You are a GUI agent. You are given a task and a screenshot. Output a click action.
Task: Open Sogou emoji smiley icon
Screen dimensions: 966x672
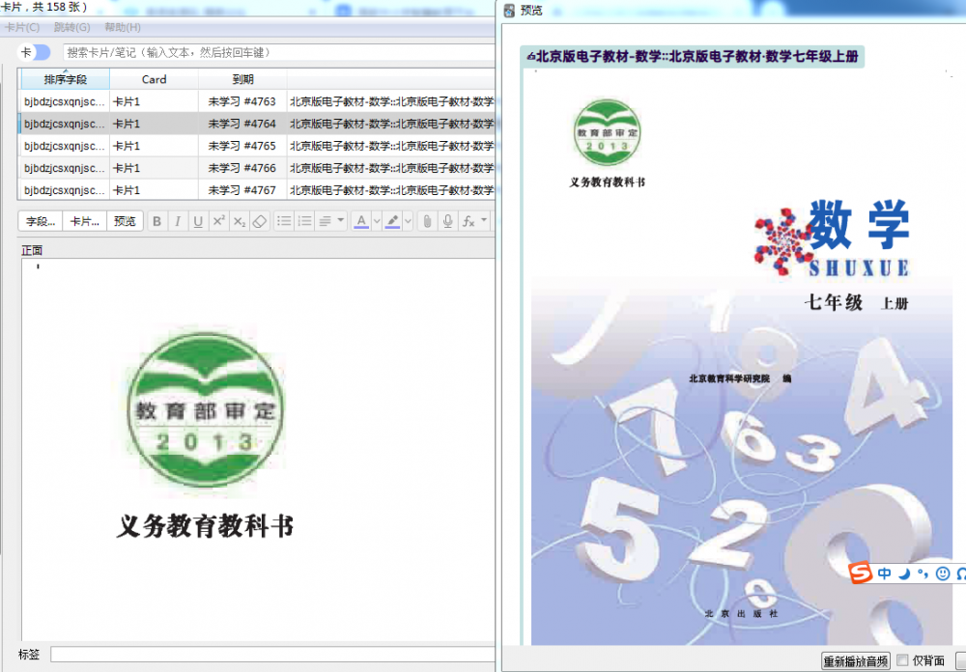[943, 574]
